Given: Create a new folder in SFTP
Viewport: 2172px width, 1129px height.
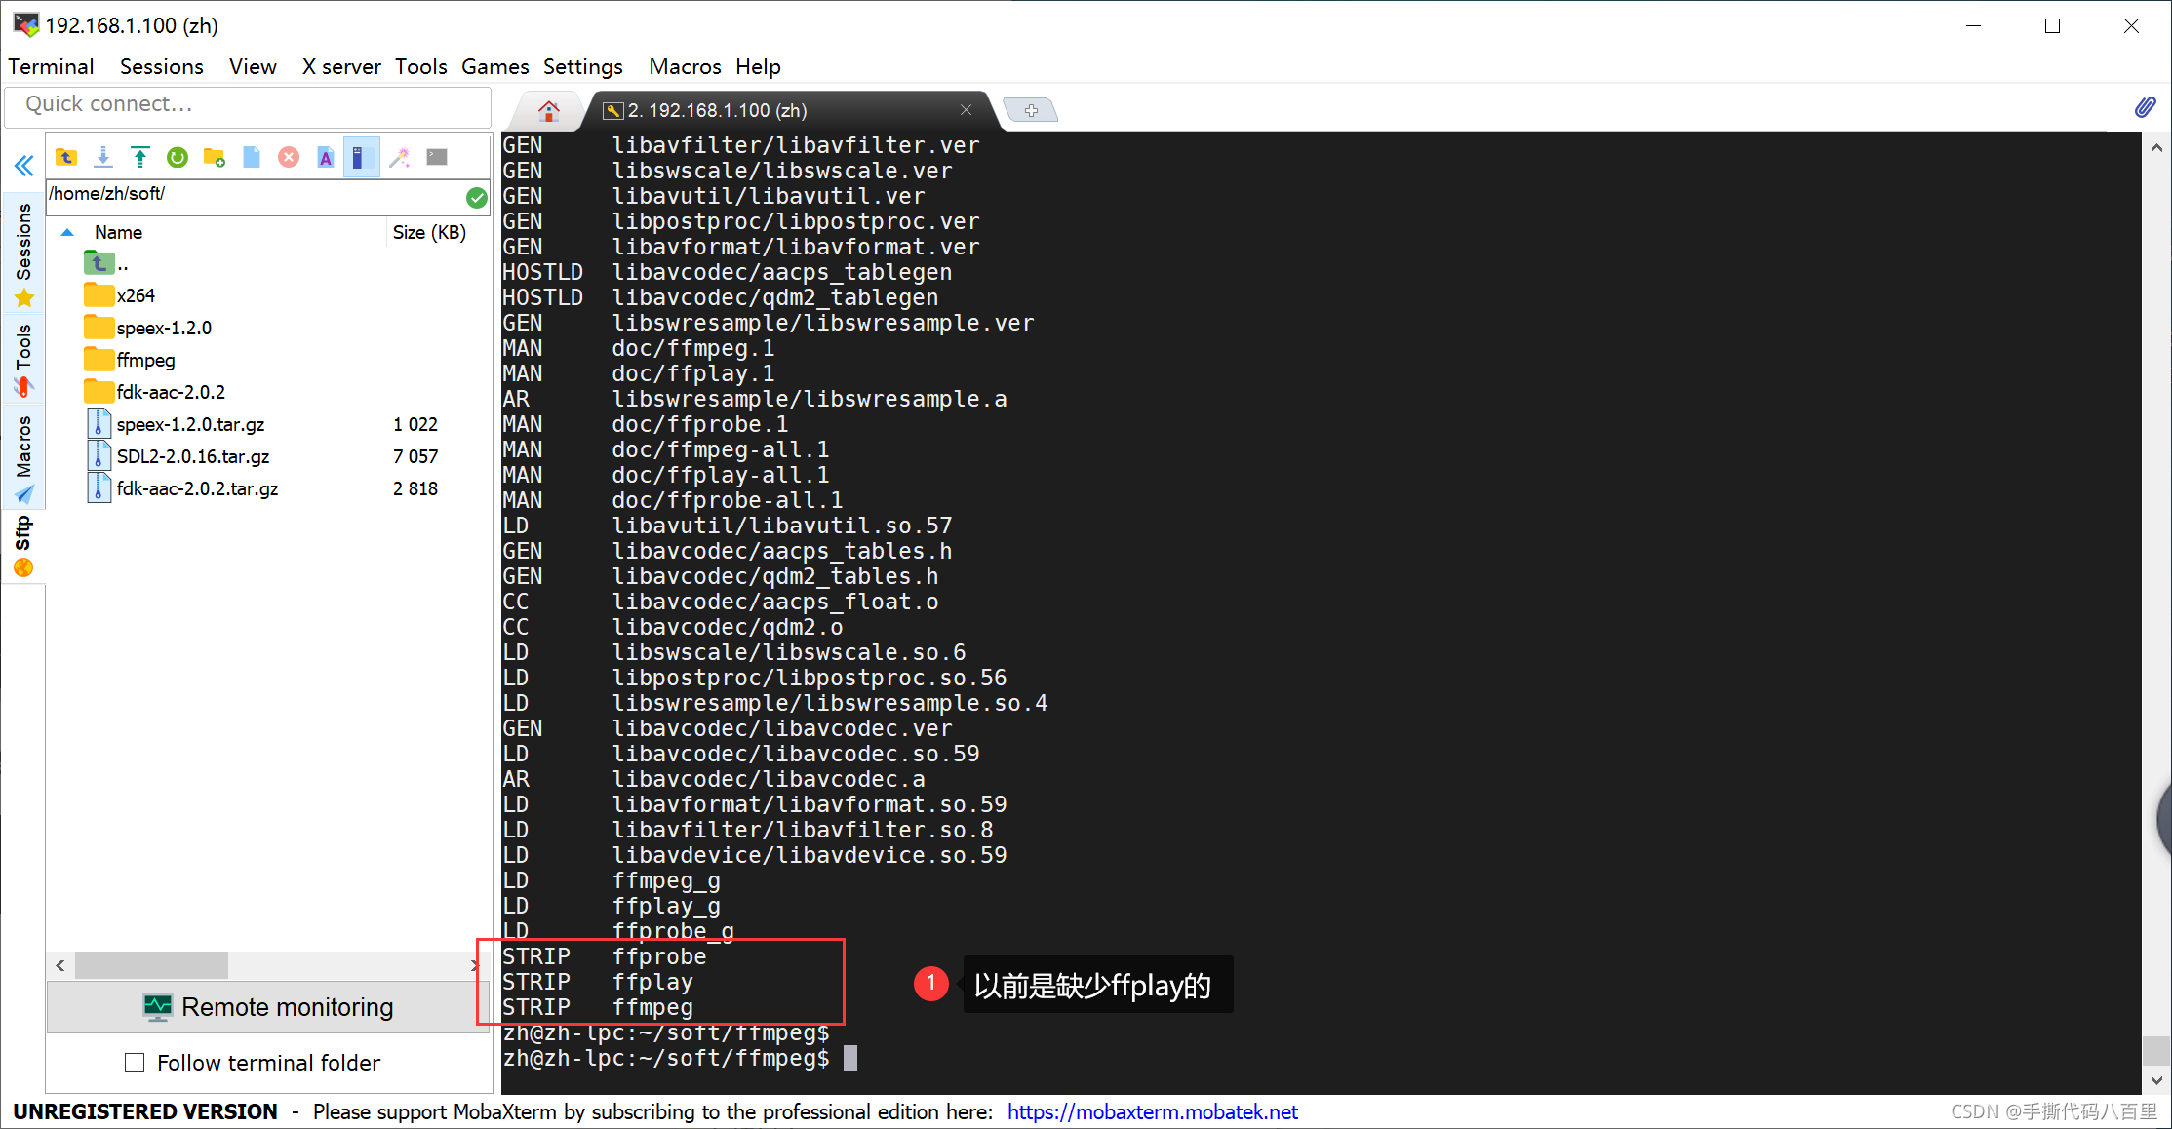Looking at the screenshot, I should coord(215,157).
